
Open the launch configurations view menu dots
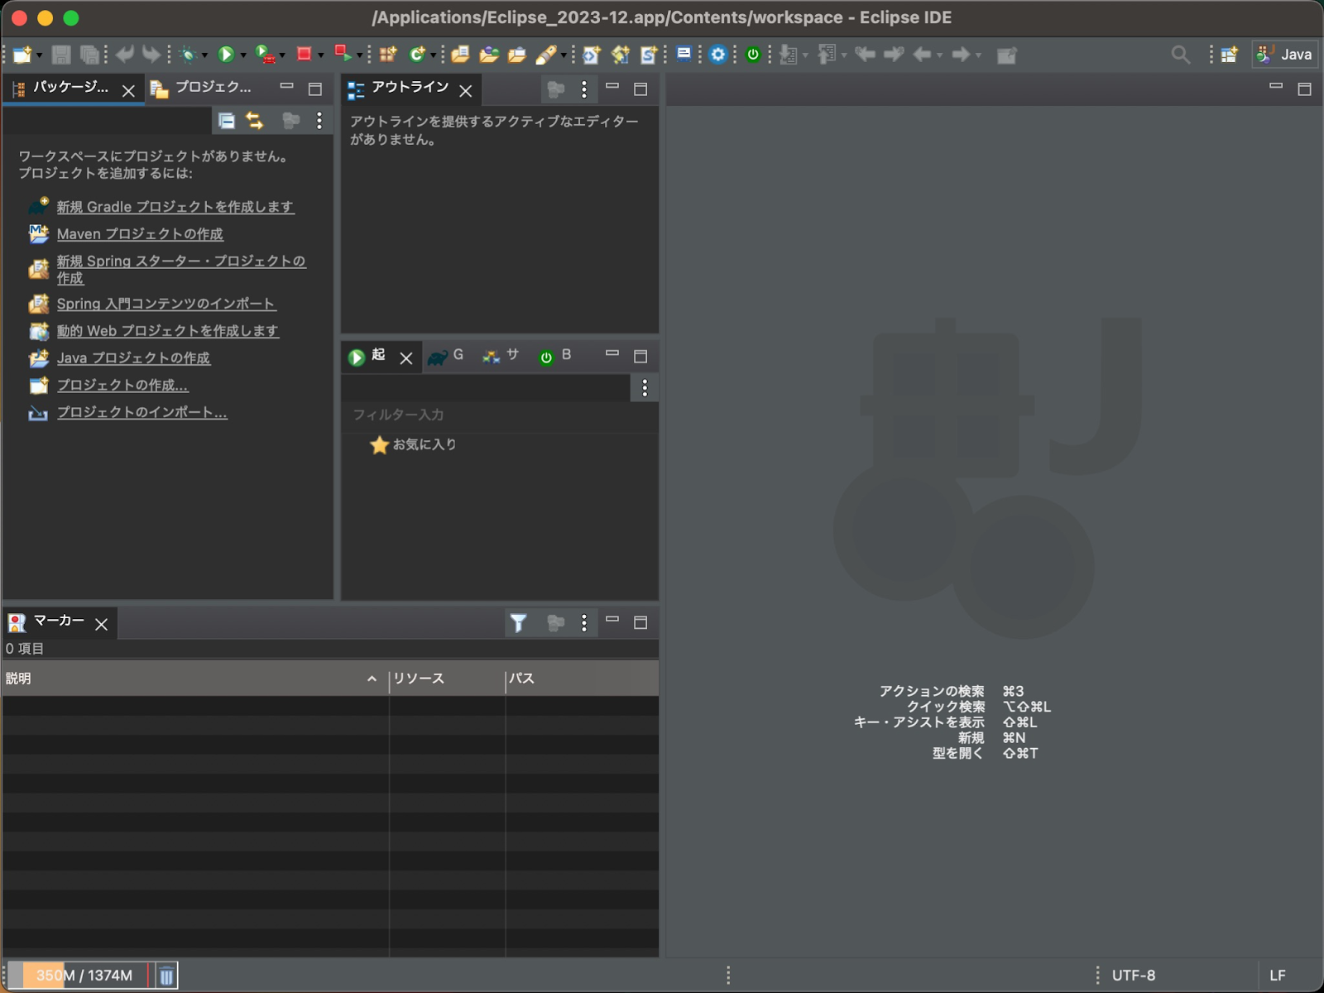645,387
